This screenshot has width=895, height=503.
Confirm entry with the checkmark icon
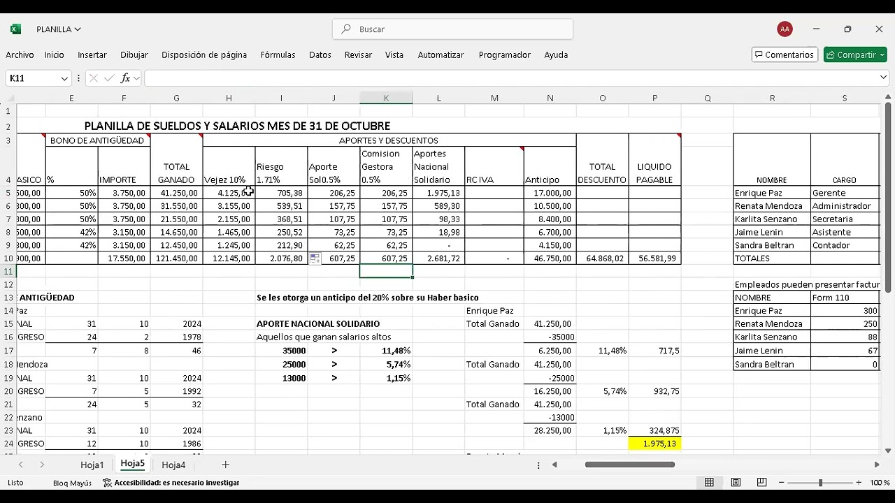109,78
